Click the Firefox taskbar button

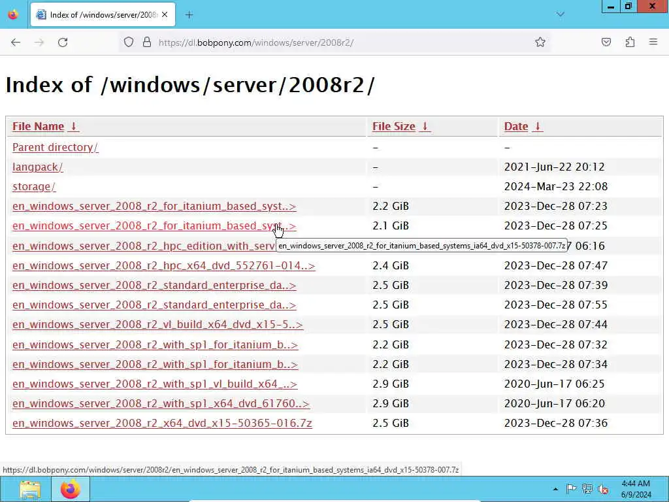click(x=71, y=490)
